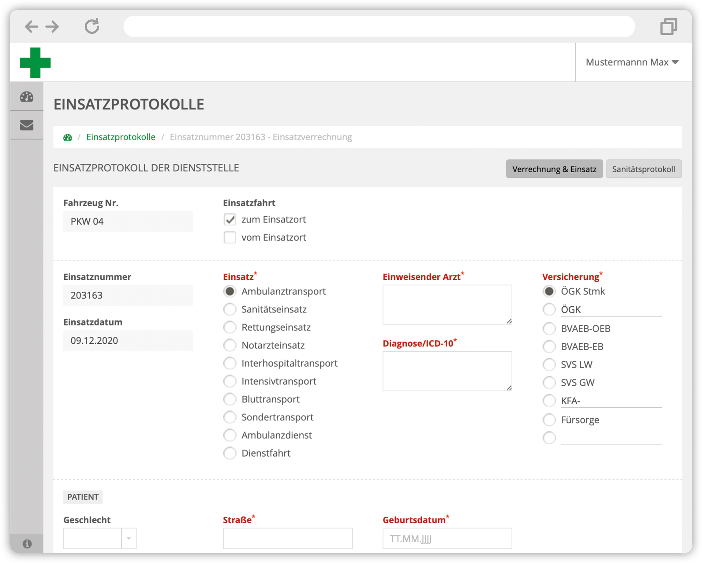Click the browser forward arrow
This screenshot has width=702, height=563.
(x=52, y=26)
